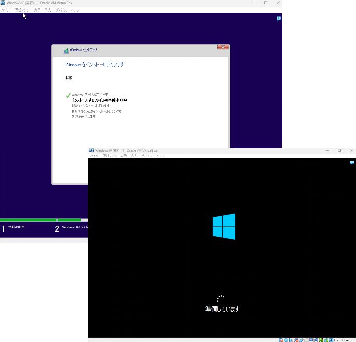The image size is (356, 342).
Task: Click 処理が完了します step
Action: (83, 116)
